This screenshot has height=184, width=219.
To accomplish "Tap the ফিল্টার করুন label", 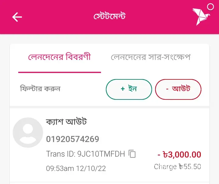I will point(40,89).
